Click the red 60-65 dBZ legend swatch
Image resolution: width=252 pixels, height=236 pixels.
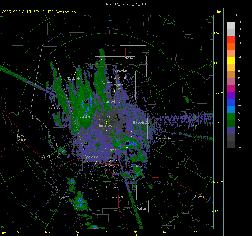(231, 40)
